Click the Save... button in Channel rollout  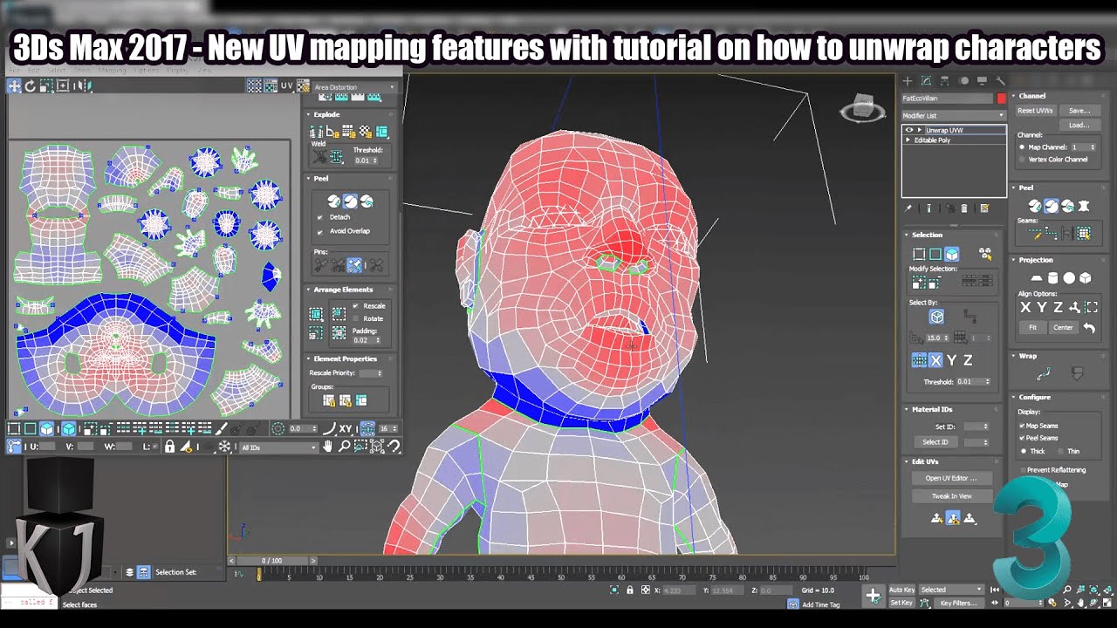tap(1079, 111)
